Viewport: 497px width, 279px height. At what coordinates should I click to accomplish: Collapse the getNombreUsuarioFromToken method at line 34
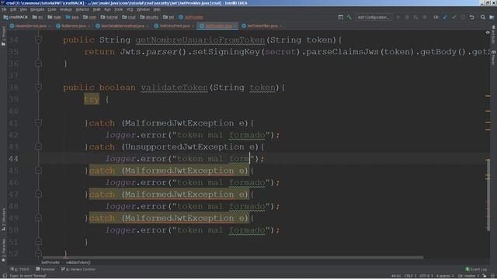pyautogui.click(x=38, y=40)
